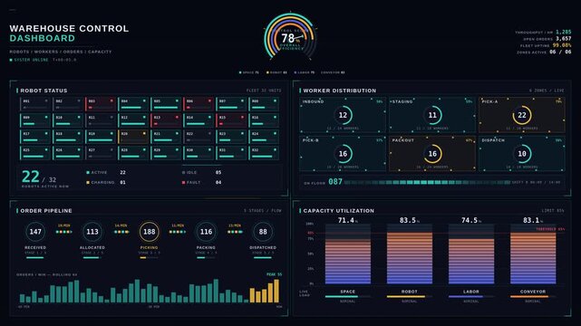Click the overall efficiency gauge showing 78
Screen dimensions: 581x326
290,37
